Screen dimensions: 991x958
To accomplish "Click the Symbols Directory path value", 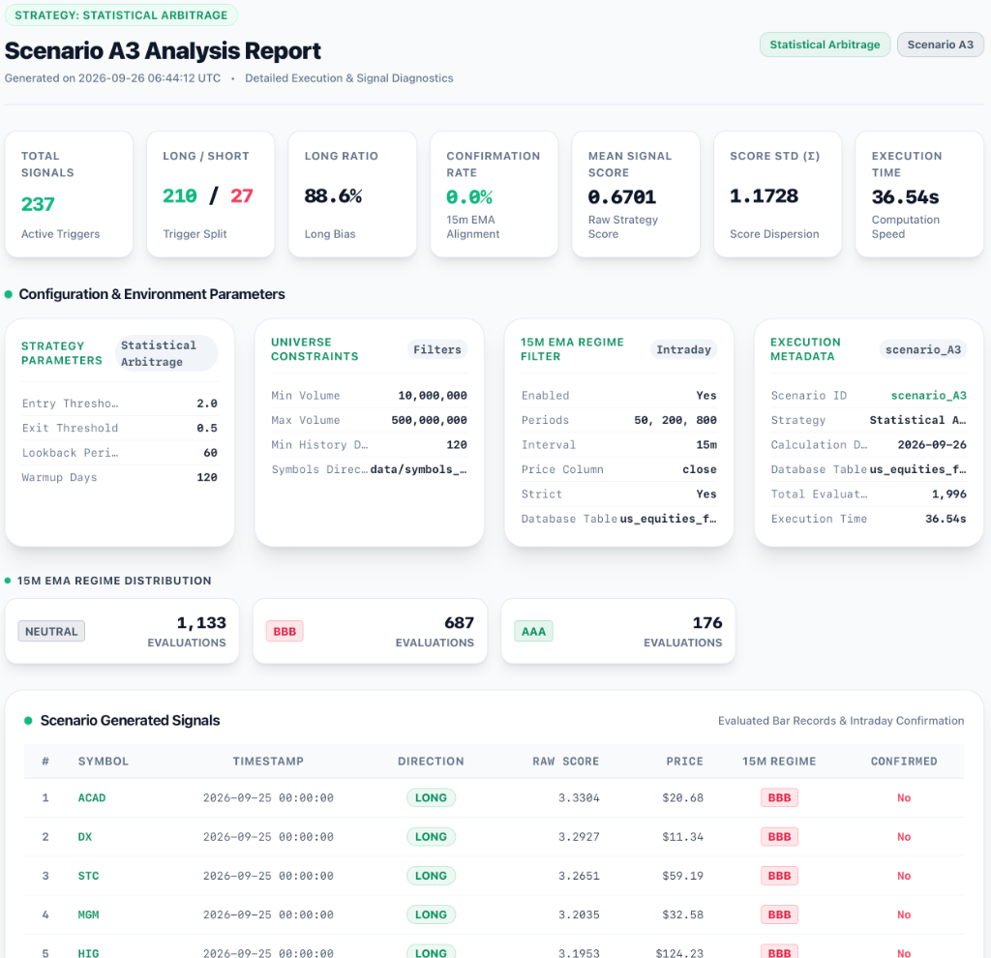I will 418,469.
